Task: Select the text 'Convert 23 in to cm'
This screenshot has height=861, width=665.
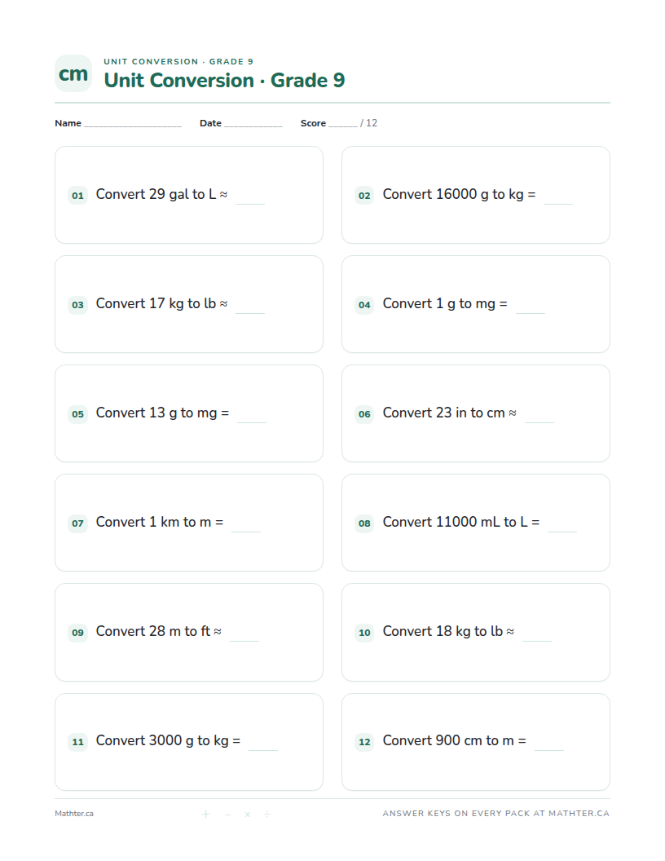Action: click(444, 413)
